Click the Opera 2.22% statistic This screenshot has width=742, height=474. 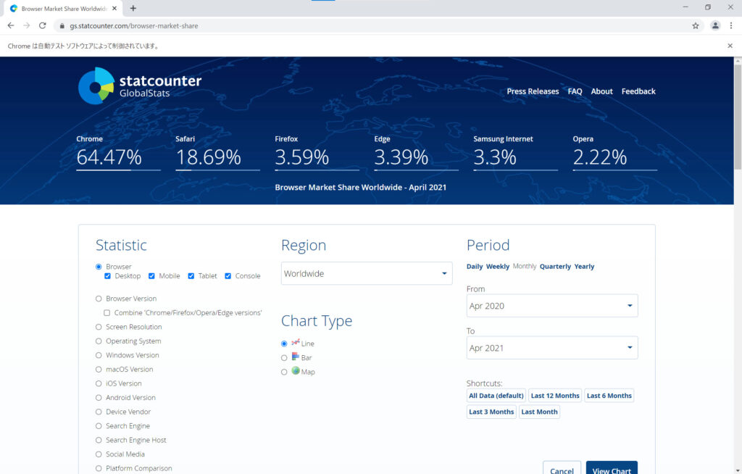point(614,152)
